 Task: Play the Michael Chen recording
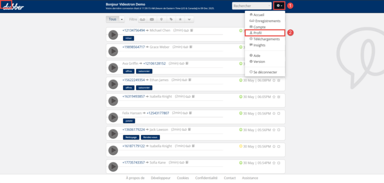tap(113, 35)
